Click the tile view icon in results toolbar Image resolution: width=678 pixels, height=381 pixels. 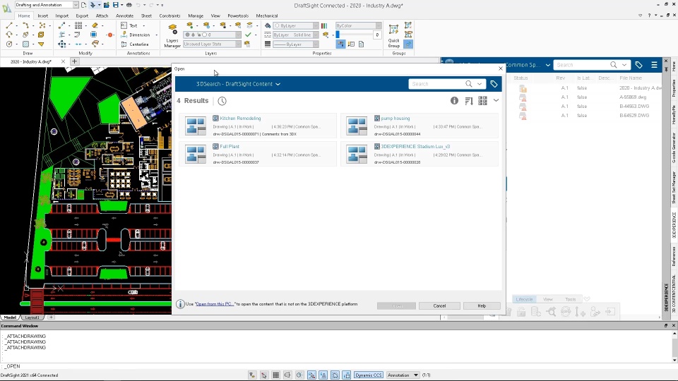pos(482,101)
